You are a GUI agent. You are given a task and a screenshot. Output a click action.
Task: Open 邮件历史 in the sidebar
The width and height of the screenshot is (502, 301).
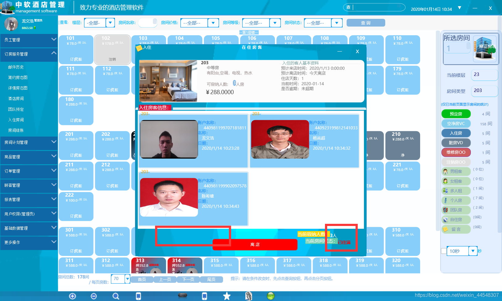(16, 67)
